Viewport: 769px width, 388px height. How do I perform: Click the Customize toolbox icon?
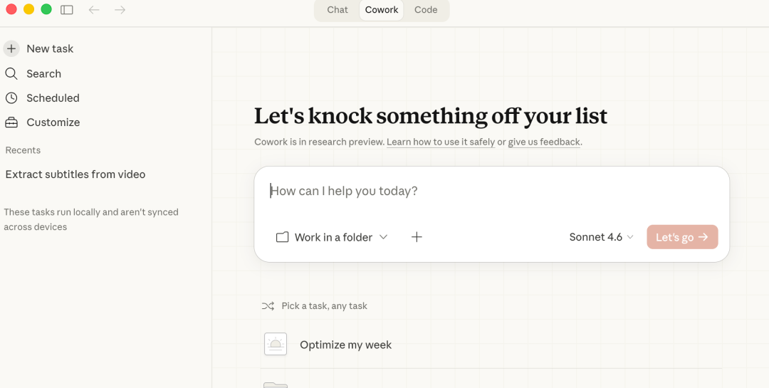[x=11, y=122]
